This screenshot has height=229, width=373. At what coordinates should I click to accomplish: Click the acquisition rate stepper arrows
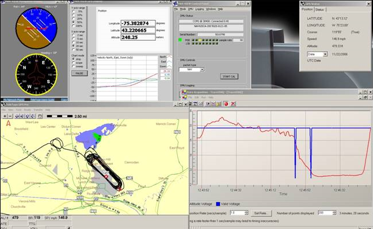tap(246, 213)
